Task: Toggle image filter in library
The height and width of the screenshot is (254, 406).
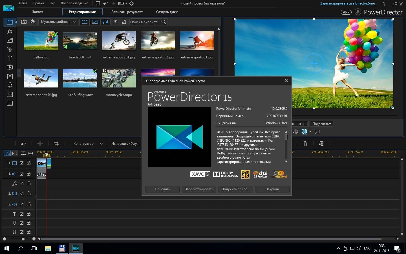Action: click(95, 22)
